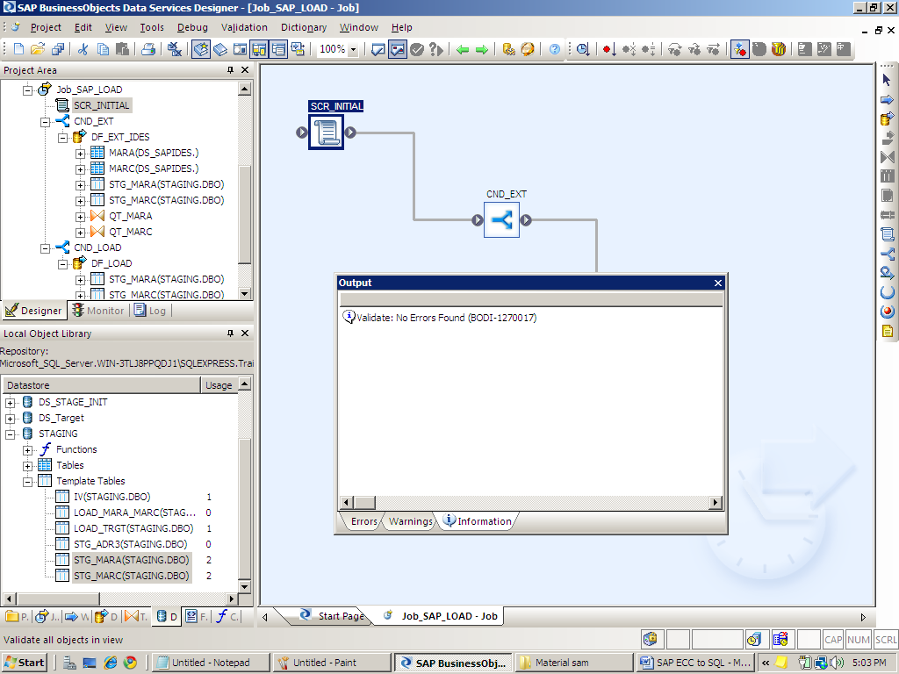Select the STG_ADR3(STAGING.DBO) template table
The width and height of the screenshot is (899, 674).
point(131,544)
